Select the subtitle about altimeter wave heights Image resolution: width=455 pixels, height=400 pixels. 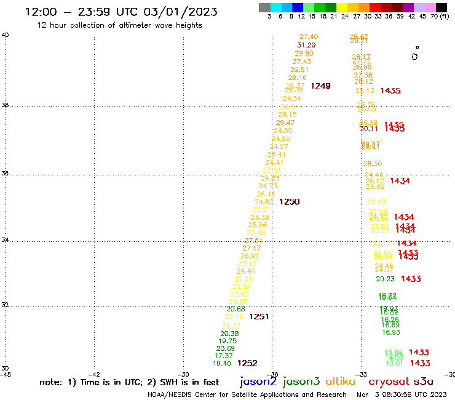tap(119, 25)
